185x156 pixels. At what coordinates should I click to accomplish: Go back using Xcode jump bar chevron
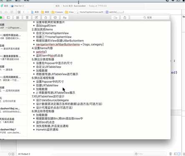[24, 12]
